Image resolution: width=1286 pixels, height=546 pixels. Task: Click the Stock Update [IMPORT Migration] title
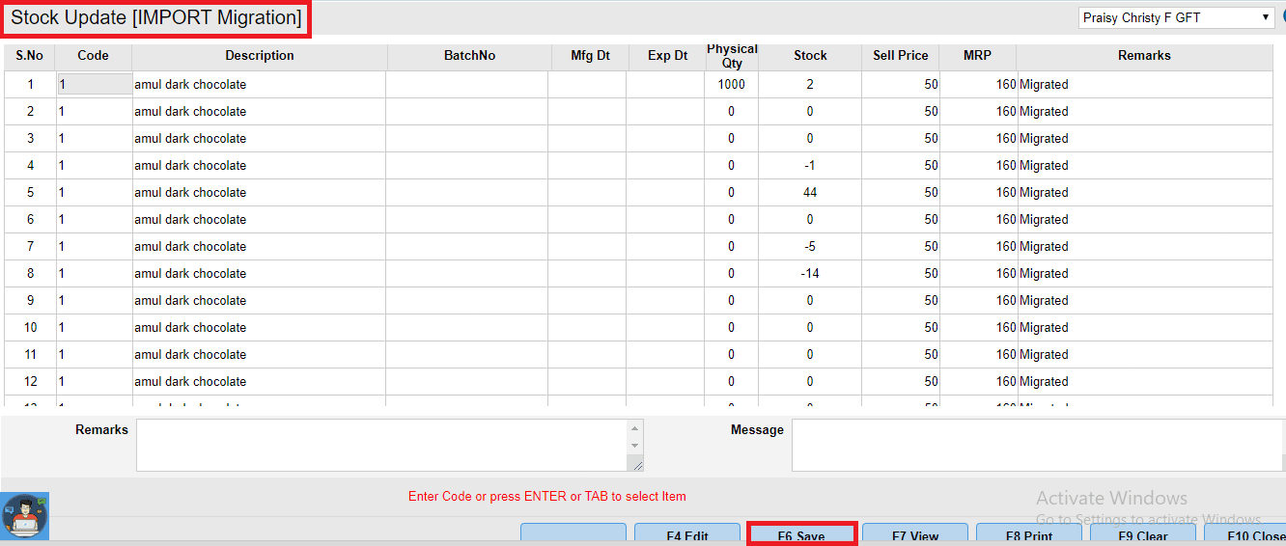[x=155, y=18]
